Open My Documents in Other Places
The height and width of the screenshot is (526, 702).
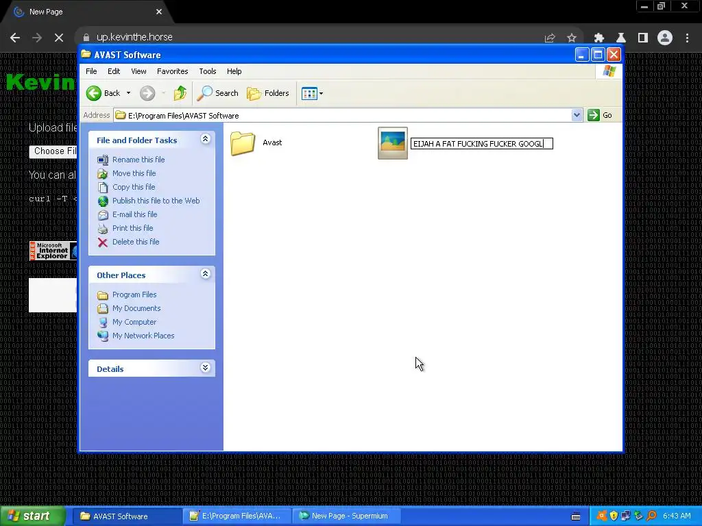click(x=136, y=309)
